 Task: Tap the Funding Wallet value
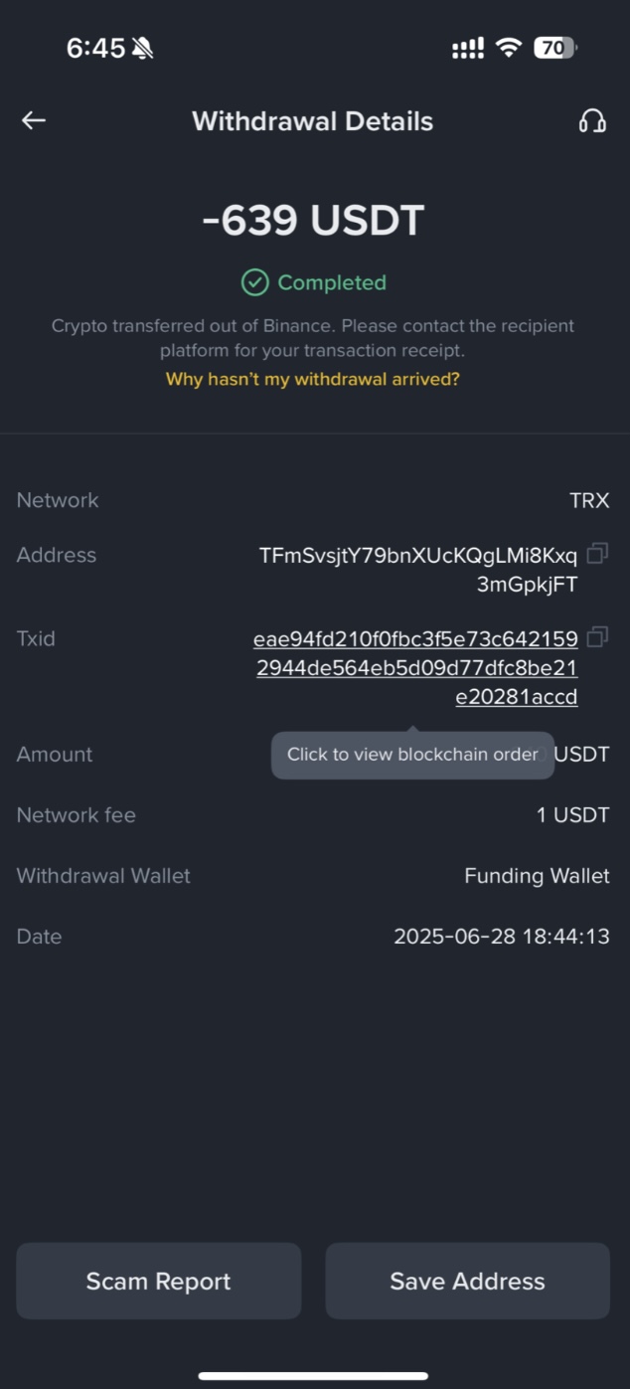537,876
